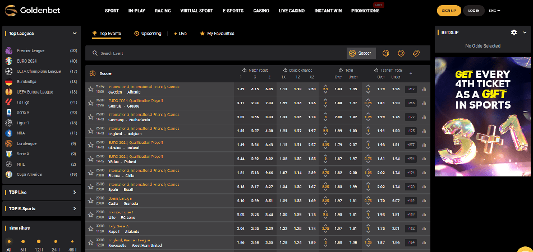
Task: Collapse the Top Leagues panel
Action: click(75, 34)
